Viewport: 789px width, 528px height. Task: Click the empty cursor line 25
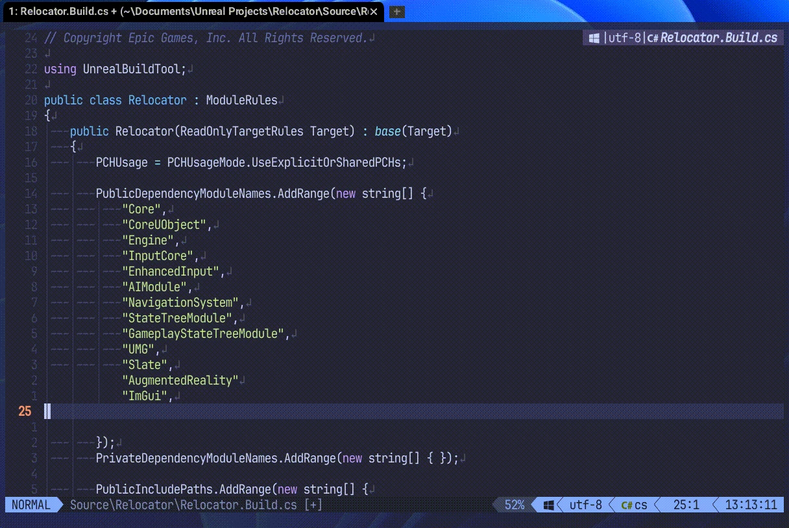(414, 411)
